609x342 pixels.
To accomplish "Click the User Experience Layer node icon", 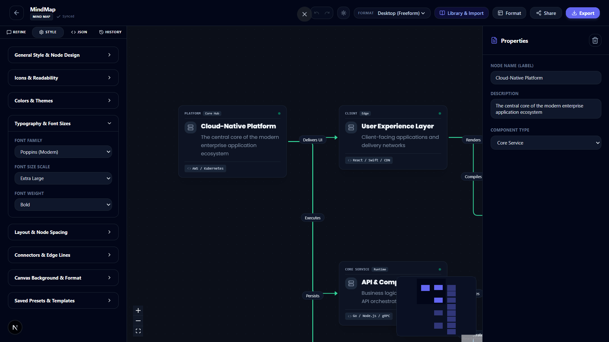I will pos(351,127).
